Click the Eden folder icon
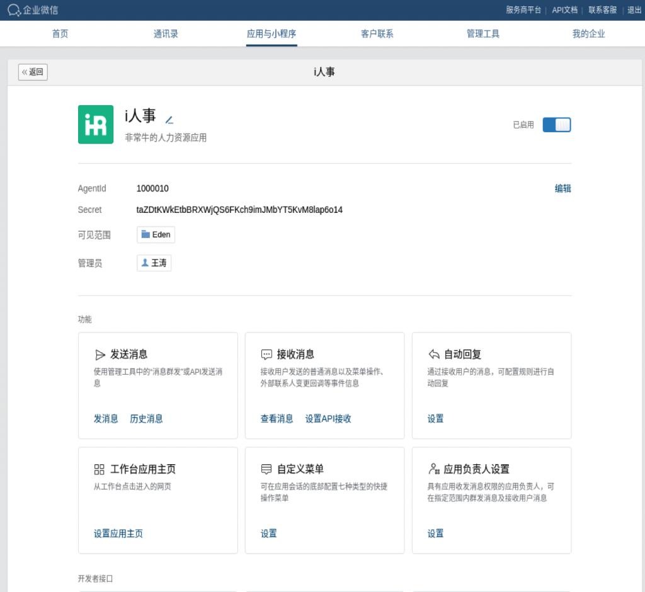 click(146, 234)
